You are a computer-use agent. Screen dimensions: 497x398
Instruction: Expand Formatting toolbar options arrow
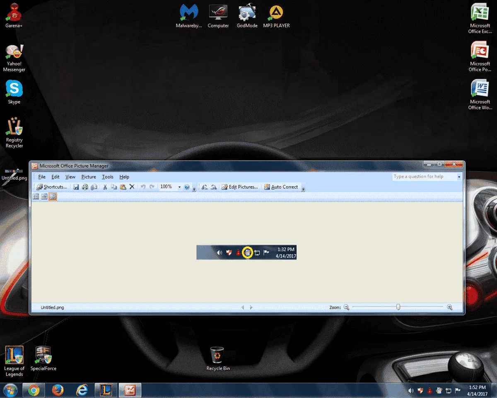click(303, 189)
